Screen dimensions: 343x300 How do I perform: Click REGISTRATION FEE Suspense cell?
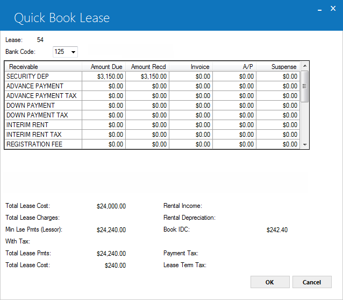[x=278, y=144]
